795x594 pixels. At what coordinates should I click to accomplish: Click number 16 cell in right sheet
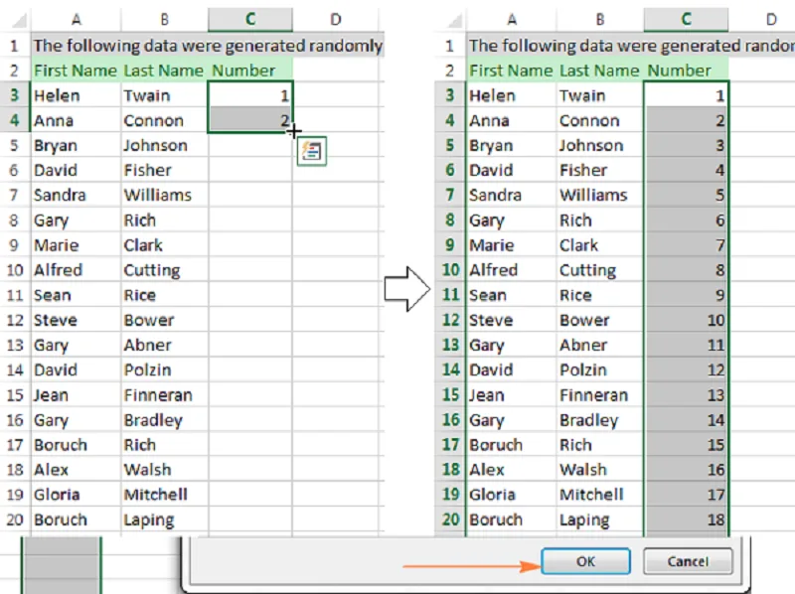click(x=686, y=469)
